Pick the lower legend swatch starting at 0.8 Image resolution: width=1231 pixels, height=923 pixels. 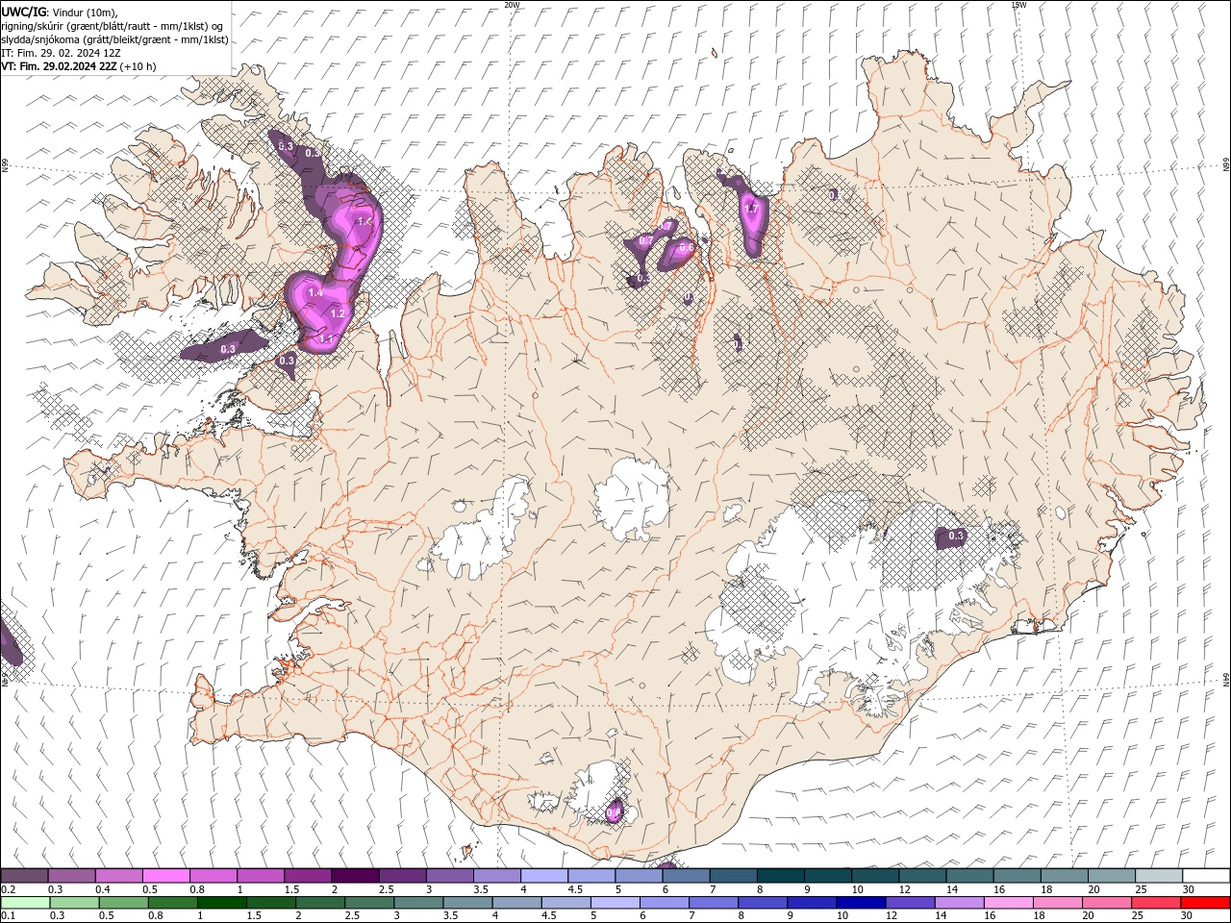point(173,903)
